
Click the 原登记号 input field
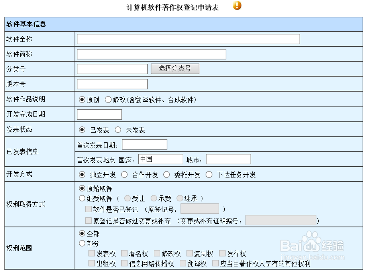coord(200,209)
